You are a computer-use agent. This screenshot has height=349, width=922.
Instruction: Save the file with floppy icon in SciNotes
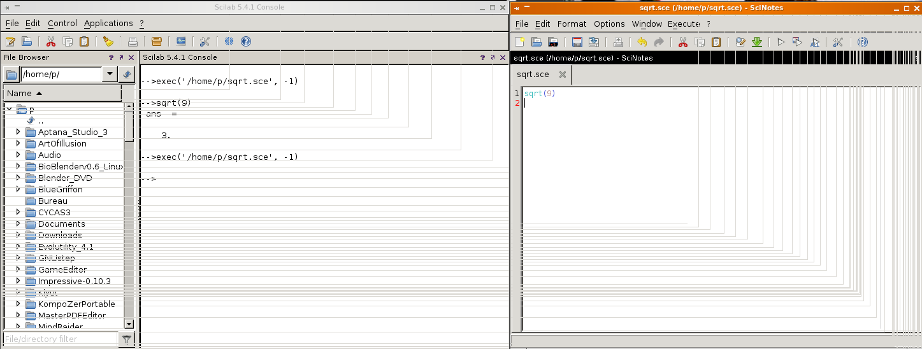(x=577, y=42)
